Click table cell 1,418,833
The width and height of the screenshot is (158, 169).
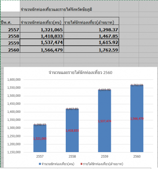point(42,36)
